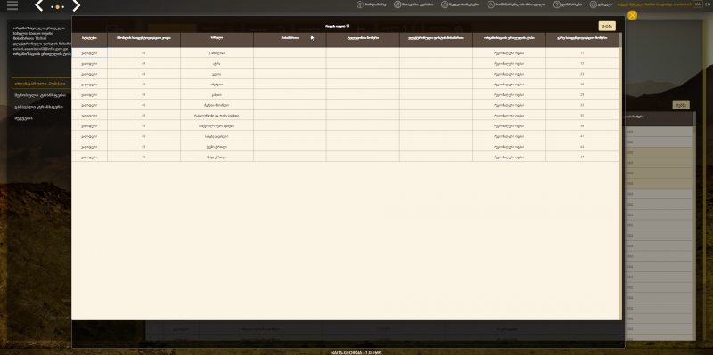713x355 pixels.
Task: Click the top-bar icon just left of help
Action: point(491,4)
